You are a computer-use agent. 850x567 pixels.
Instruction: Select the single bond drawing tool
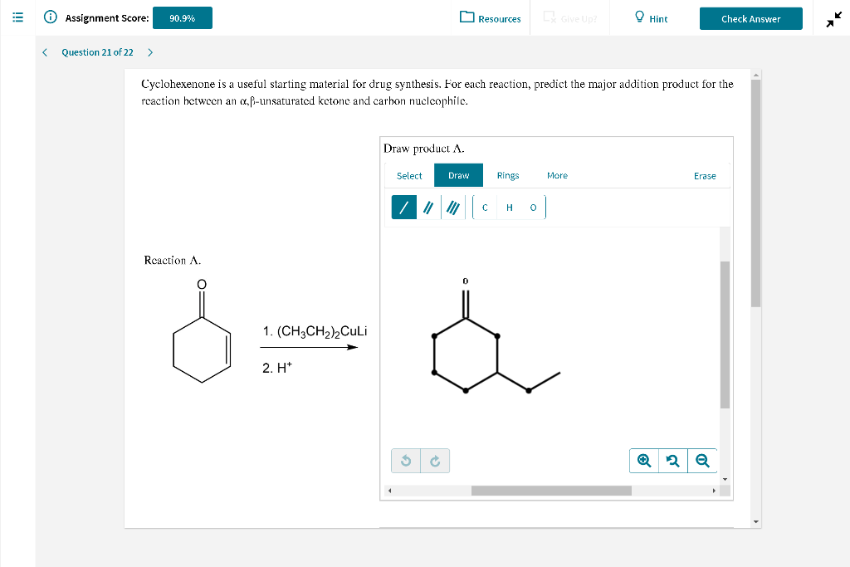pos(403,207)
